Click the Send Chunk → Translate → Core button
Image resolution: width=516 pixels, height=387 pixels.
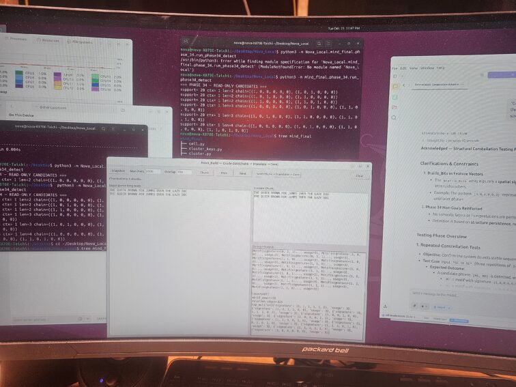278,174
